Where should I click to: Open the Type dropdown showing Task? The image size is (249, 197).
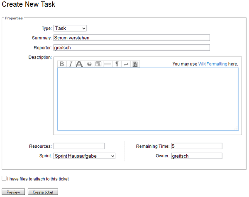coord(70,28)
